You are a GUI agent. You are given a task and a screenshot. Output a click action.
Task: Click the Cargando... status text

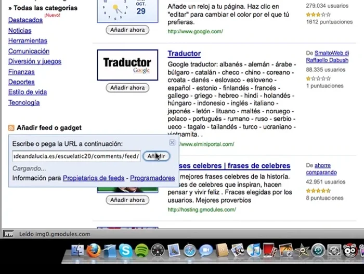[x=29, y=168]
